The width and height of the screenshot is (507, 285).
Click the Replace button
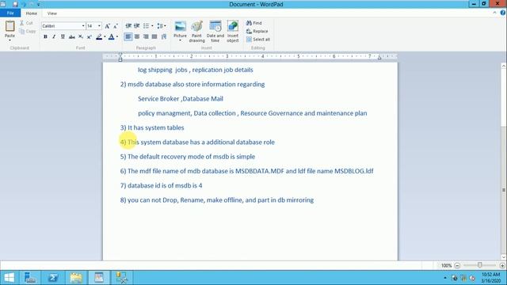(257, 31)
